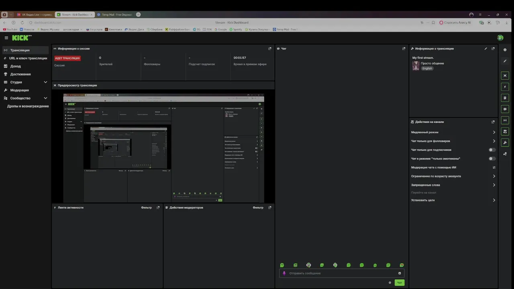Viewport: 514px width, 289px height.
Task: Open the Spotify bookmark
Action: 235,29
